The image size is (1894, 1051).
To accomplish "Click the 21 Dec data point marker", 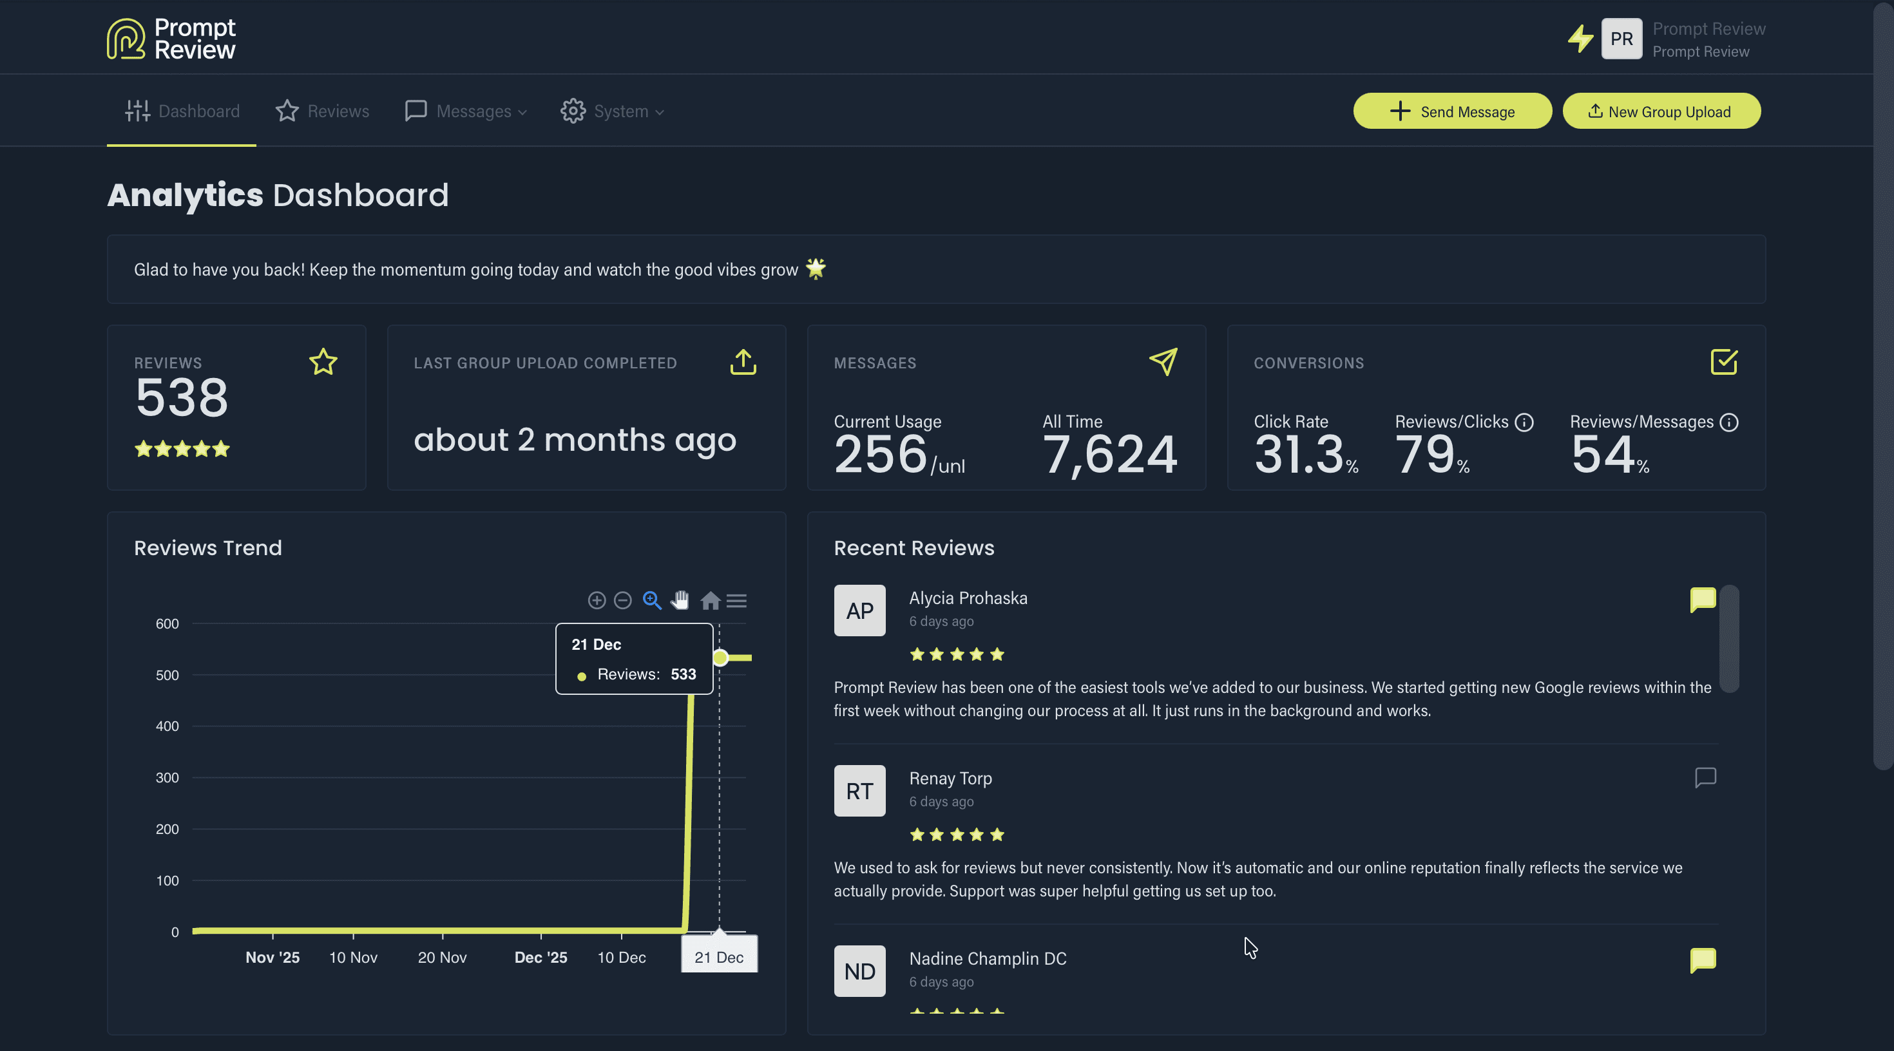I will 720,658.
